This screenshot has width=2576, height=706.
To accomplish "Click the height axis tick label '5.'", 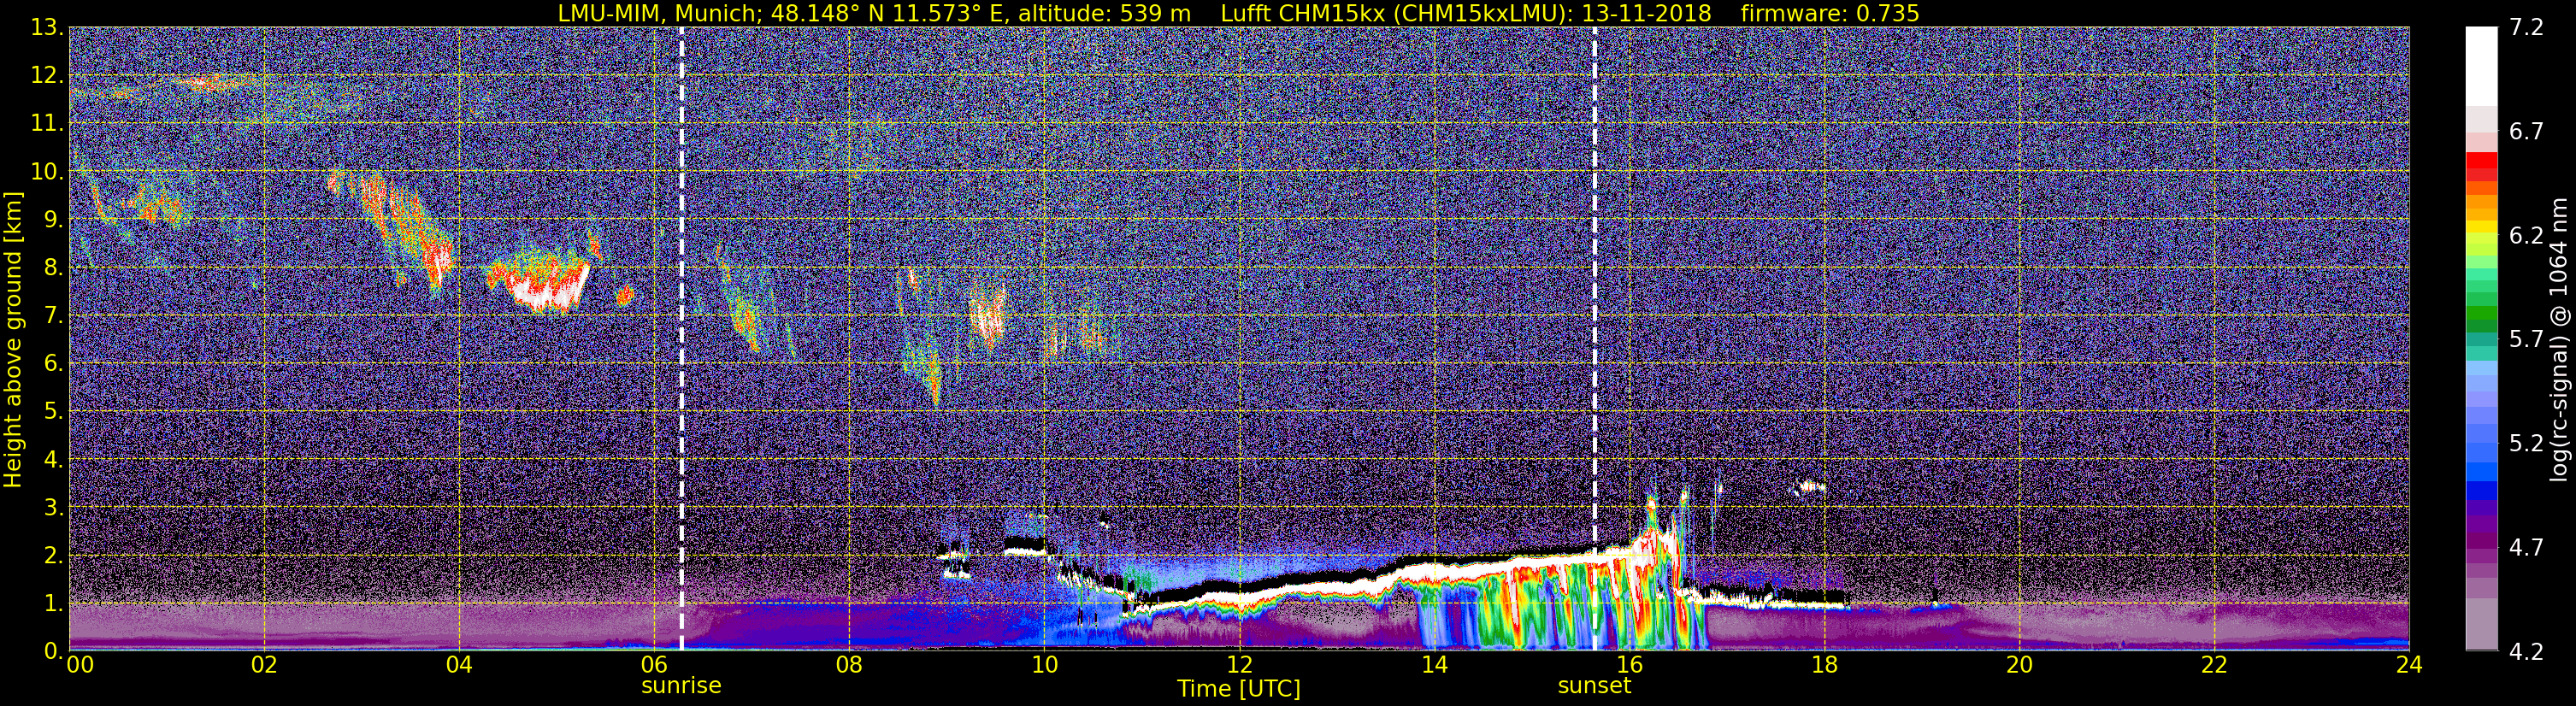I will (53, 412).
